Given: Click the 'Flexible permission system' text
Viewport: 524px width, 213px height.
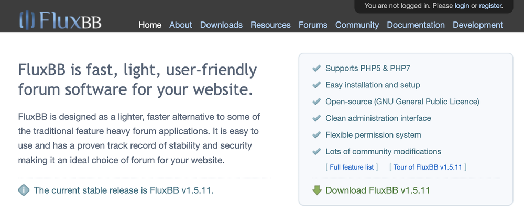Looking at the screenshot, I should click(373, 135).
